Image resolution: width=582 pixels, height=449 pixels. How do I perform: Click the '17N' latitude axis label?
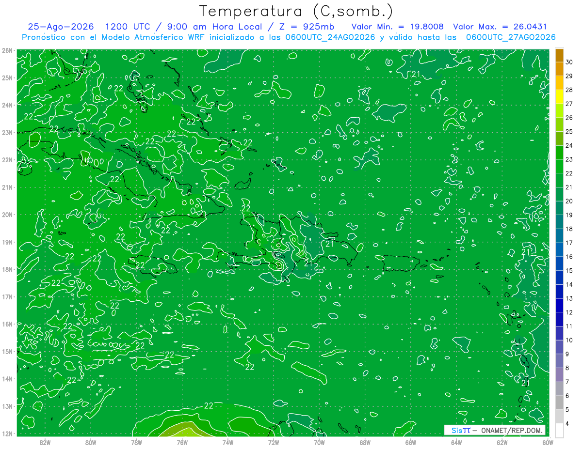[x=7, y=296]
